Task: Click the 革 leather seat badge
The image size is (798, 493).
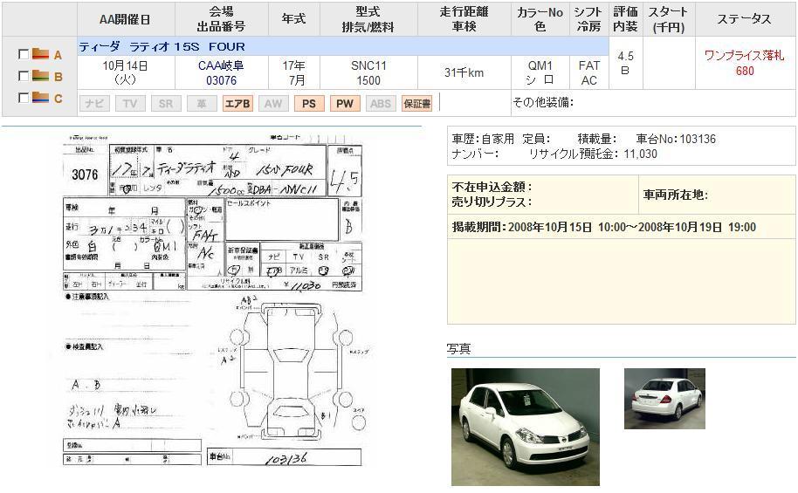Action: pyautogui.click(x=202, y=103)
